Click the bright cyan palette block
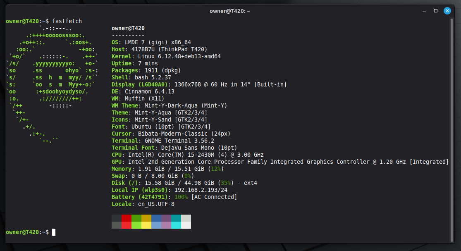Viewport: 461px width, 251px height. coord(176,225)
